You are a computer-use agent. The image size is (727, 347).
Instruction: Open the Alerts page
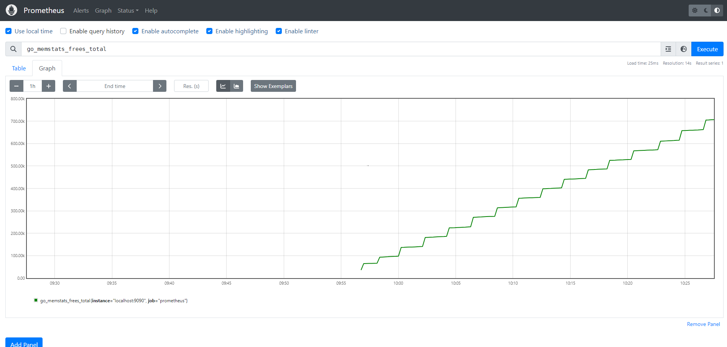coord(81,10)
